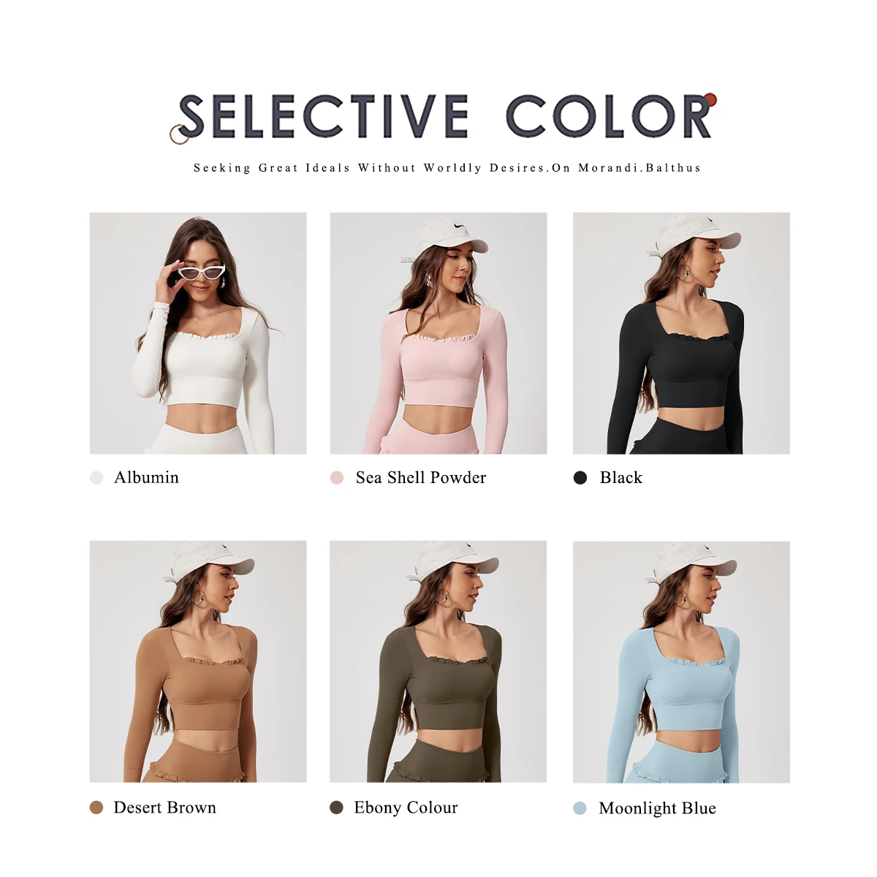The height and width of the screenshot is (877, 877).
Task: Choose the Desert Brown swatch dot
Action: (x=96, y=808)
